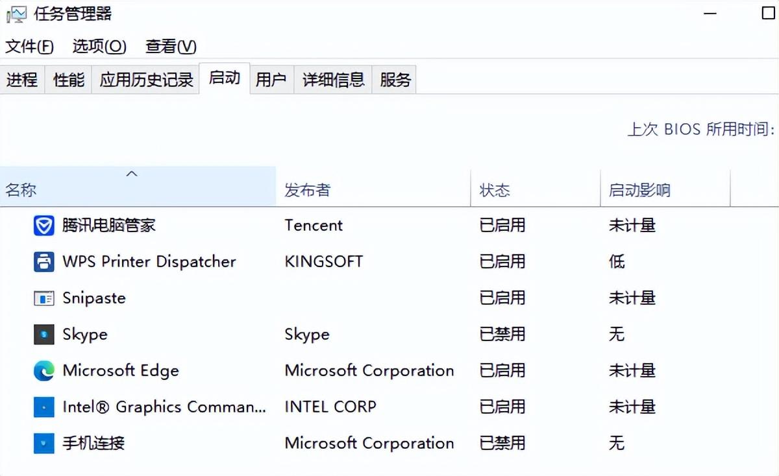Image resolution: width=779 pixels, height=476 pixels.
Task: Select the Skype entry name
Action: [85, 335]
